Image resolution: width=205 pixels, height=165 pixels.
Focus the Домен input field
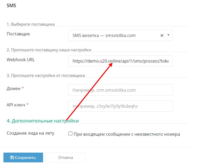point(120,90)
